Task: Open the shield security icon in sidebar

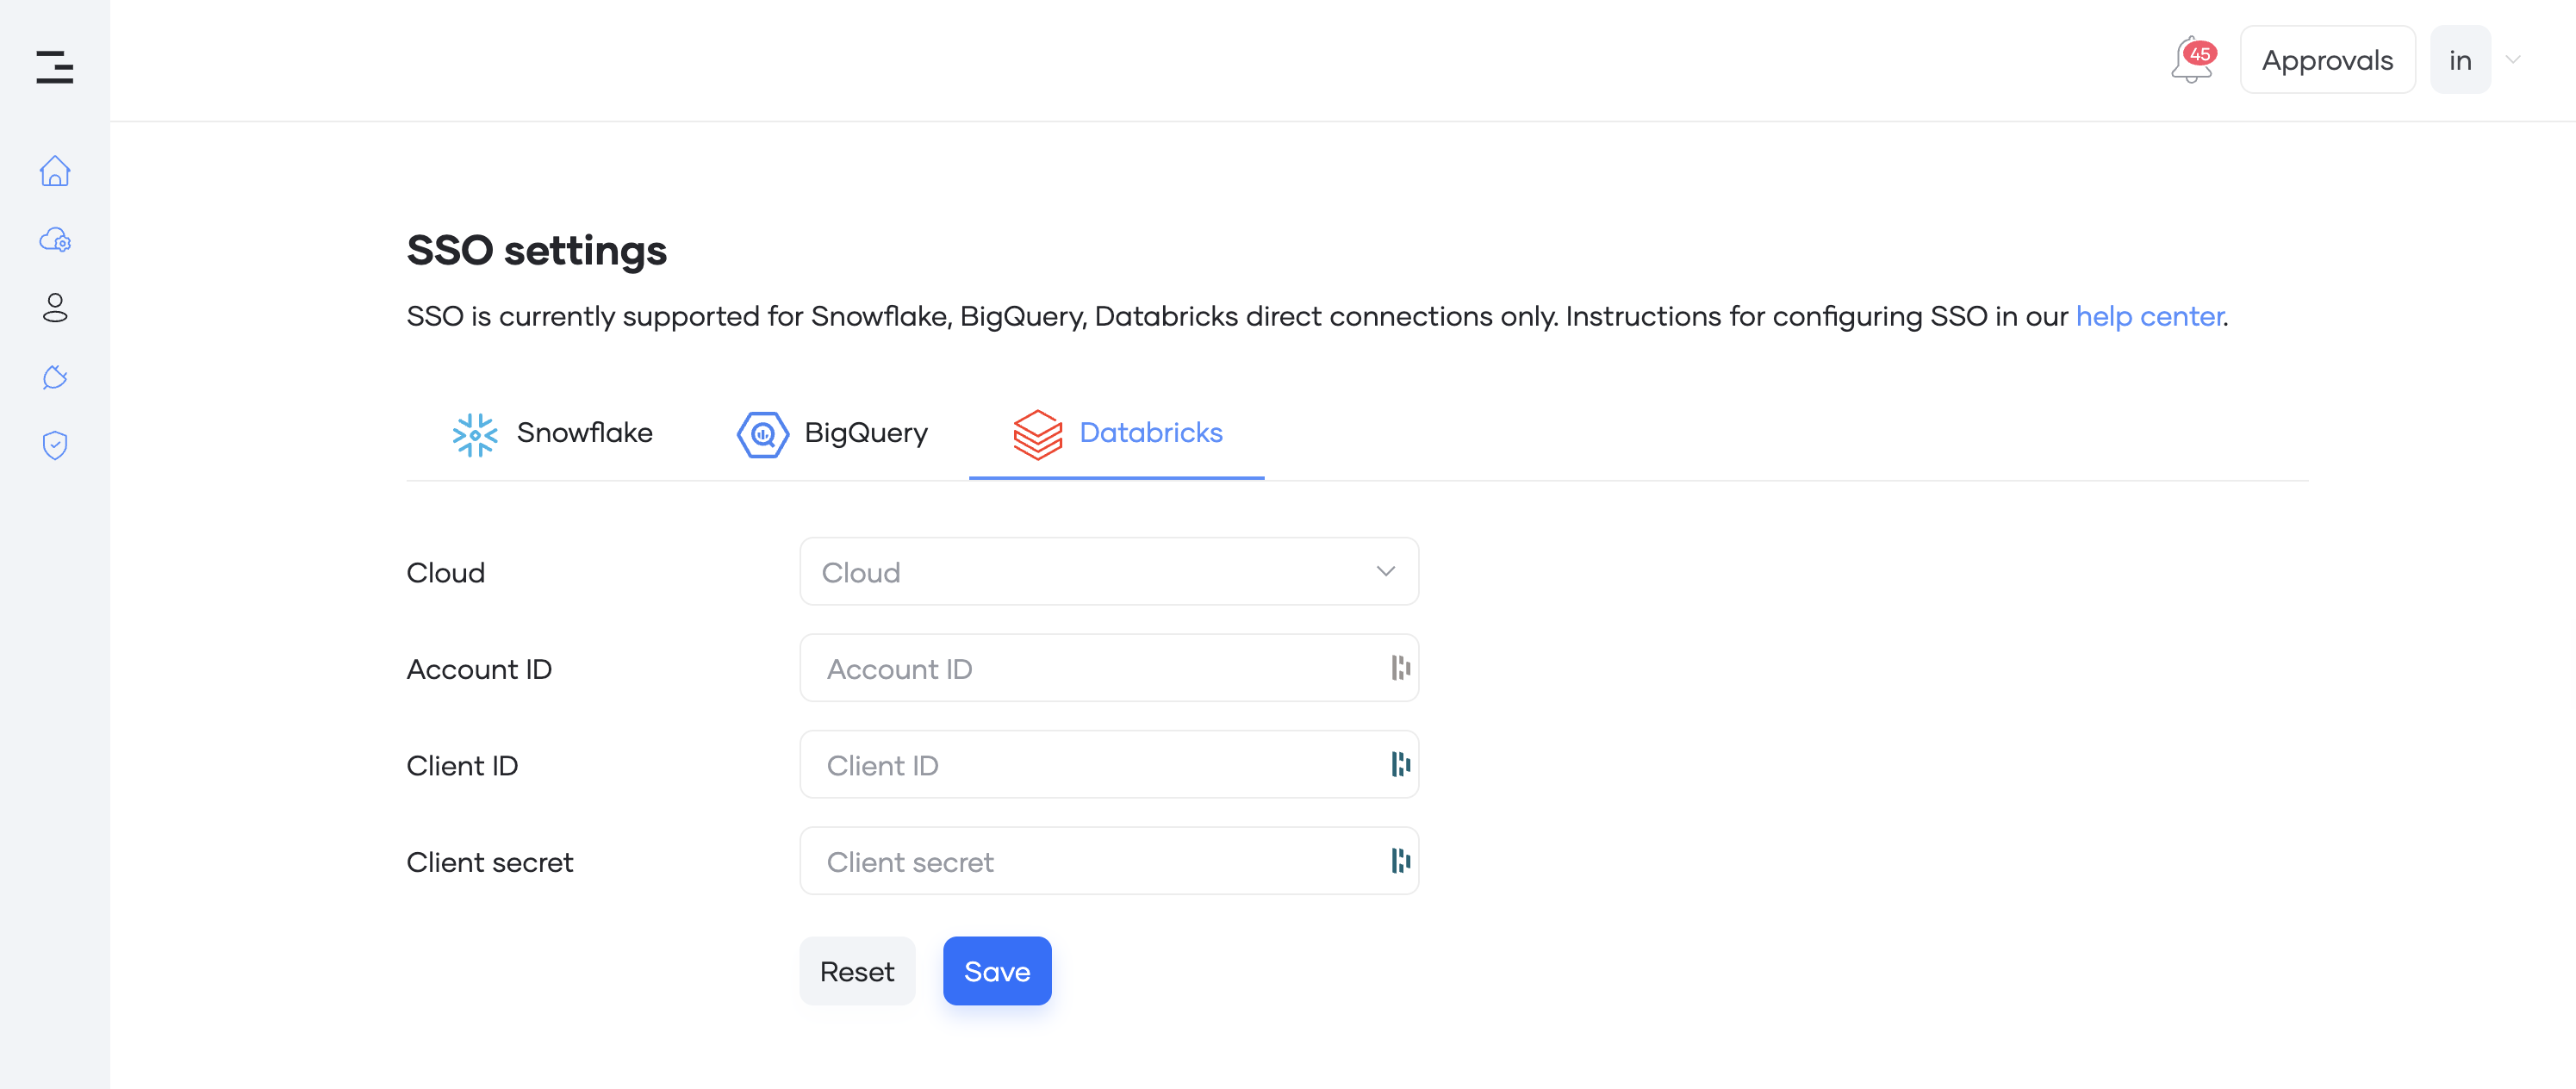Action: pyautogui.click(x=55, y=445)
